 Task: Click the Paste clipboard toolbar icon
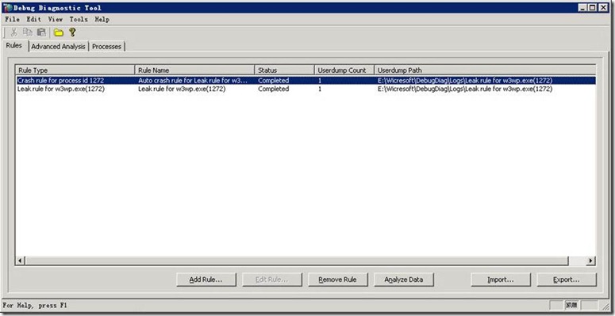pos(41,32)
